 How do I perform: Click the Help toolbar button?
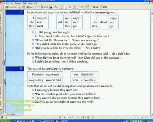[96, 7]
